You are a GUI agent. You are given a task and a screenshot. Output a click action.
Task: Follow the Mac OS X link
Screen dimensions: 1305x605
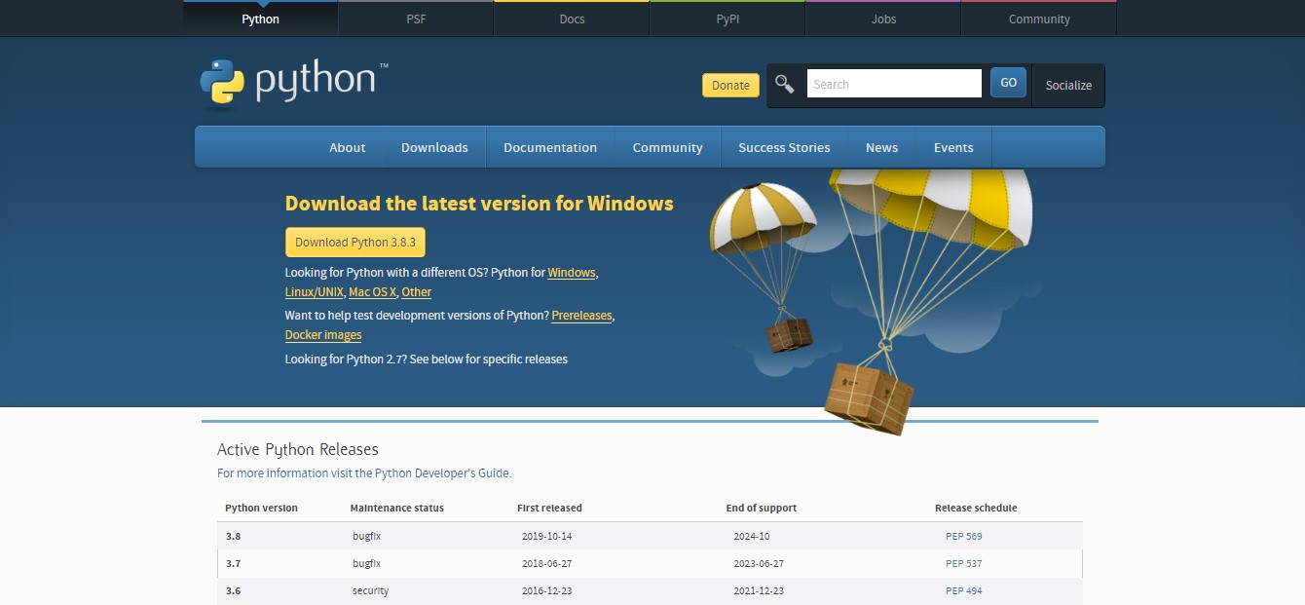point(372,292)
